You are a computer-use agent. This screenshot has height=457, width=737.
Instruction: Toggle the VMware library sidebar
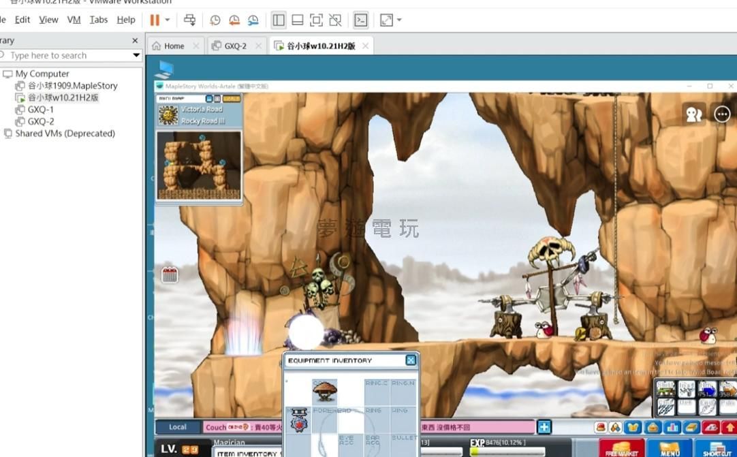click(279, 20)
